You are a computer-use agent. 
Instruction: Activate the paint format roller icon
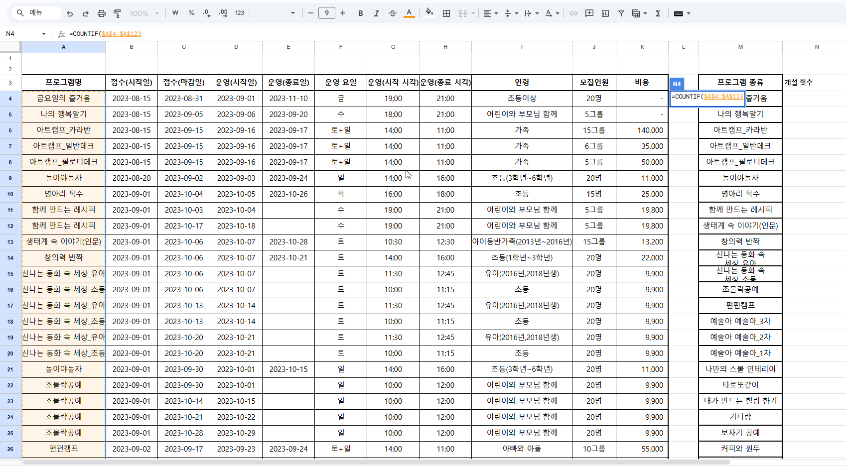click(118, 13)
